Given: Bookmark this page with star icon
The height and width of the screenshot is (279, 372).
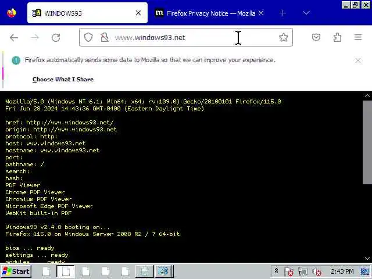Looking at the screenshot, I should [283, 37].
